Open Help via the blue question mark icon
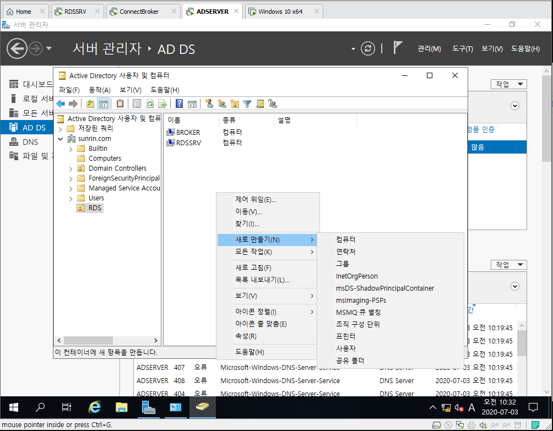Screen dimensions: 553x431 179,103
